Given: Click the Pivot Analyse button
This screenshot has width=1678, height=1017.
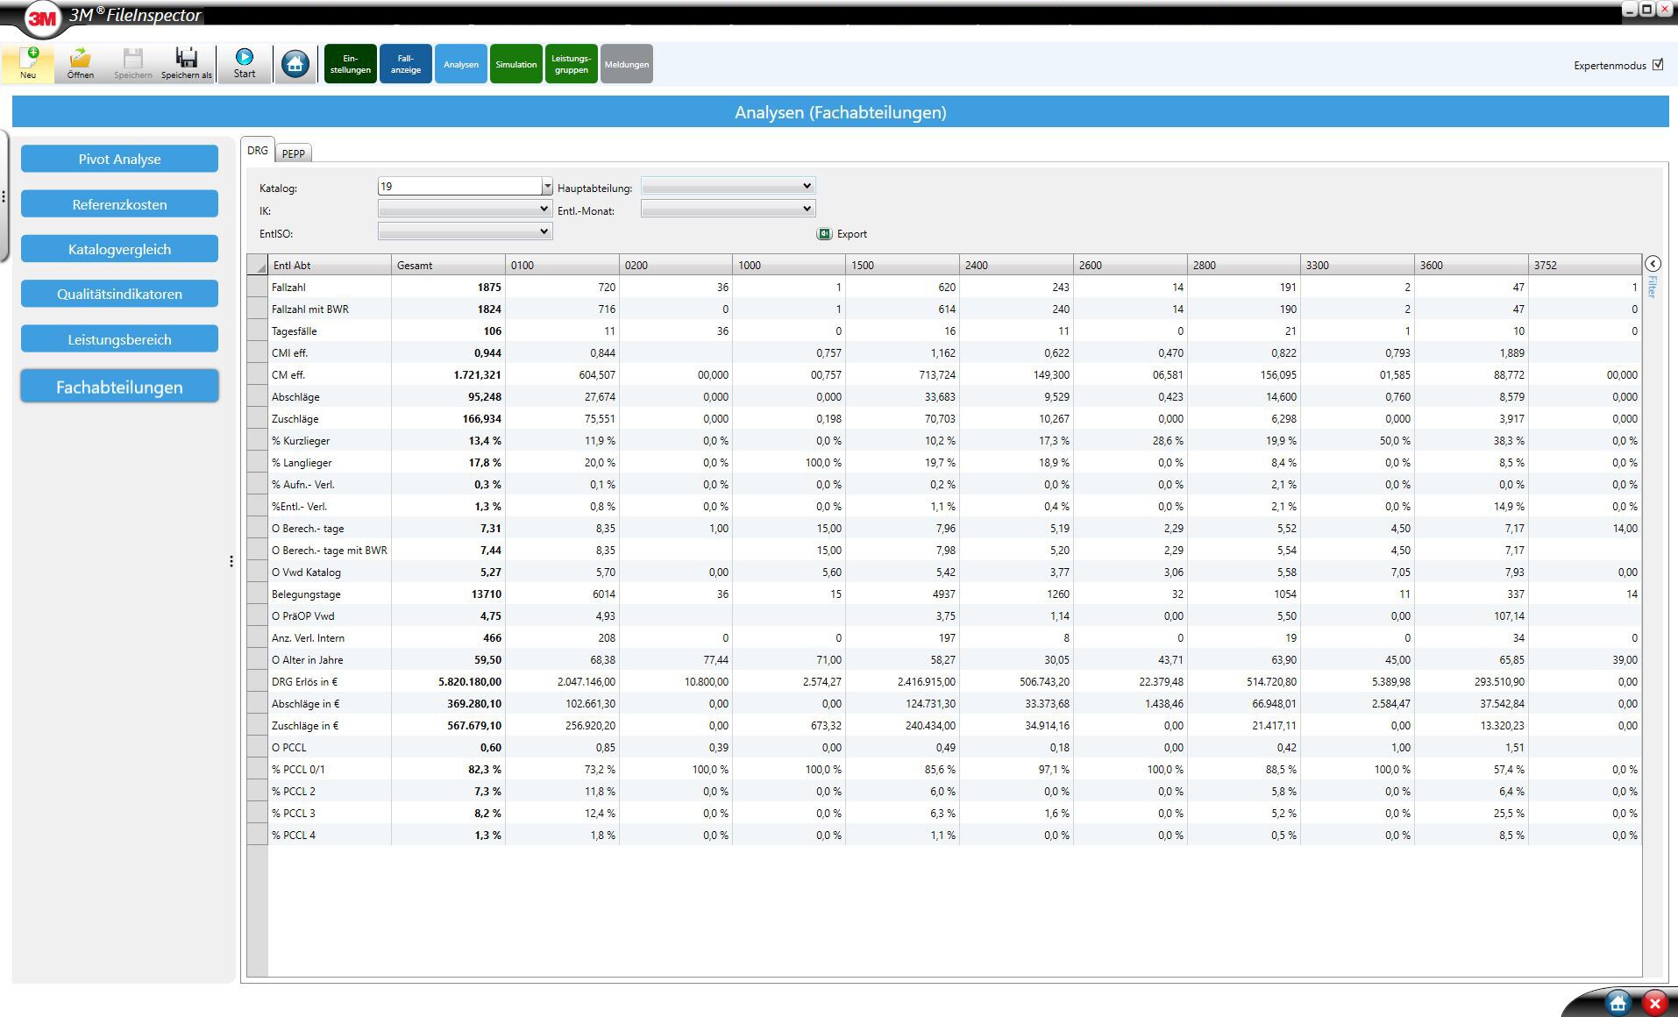Looking at the screenshot, I should tap(119, 159).
